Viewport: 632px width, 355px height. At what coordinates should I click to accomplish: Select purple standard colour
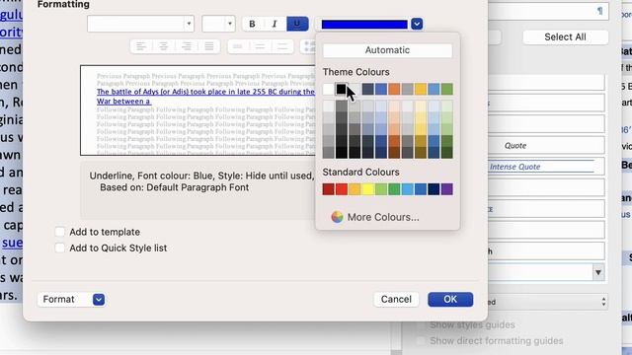pyautogui.click(x=447, y=189)
